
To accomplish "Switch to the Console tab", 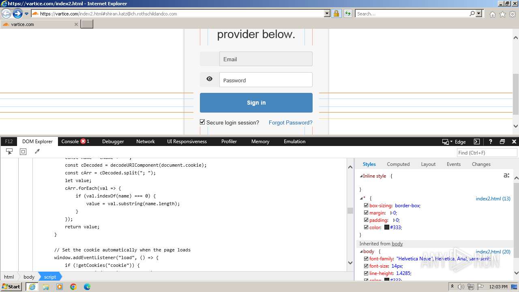I will (x=75, y=142).
